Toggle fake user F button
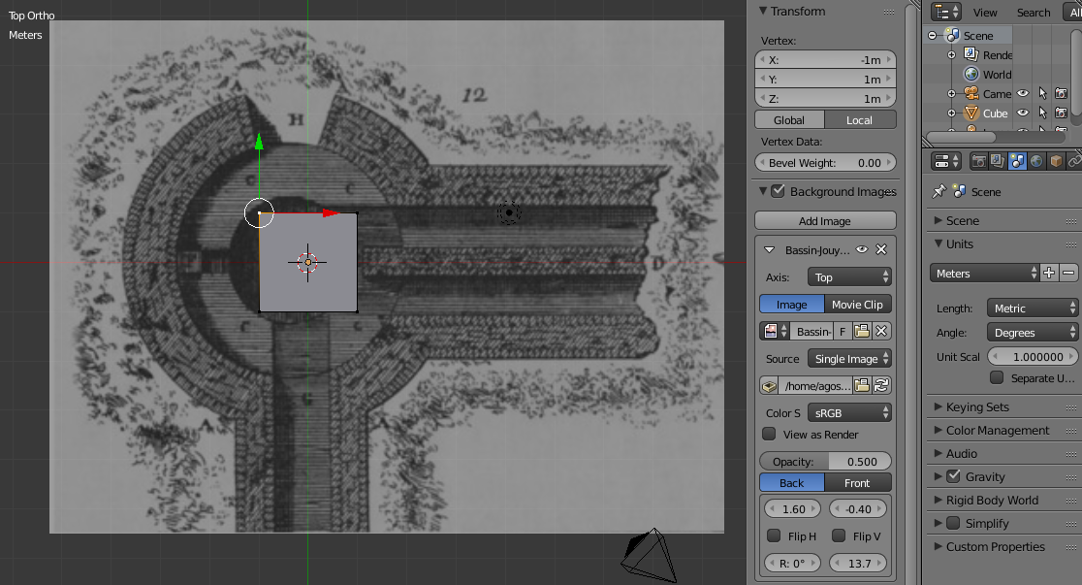Image resolution: width=1082 pixels, height=585 pixels. (x=842, y=332)
